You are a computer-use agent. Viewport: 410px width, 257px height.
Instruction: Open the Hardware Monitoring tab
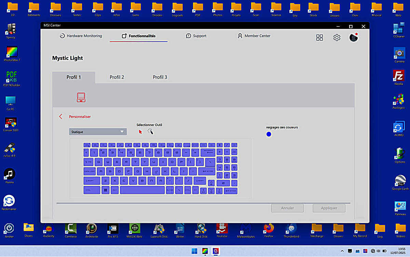[x=81, y=36]
